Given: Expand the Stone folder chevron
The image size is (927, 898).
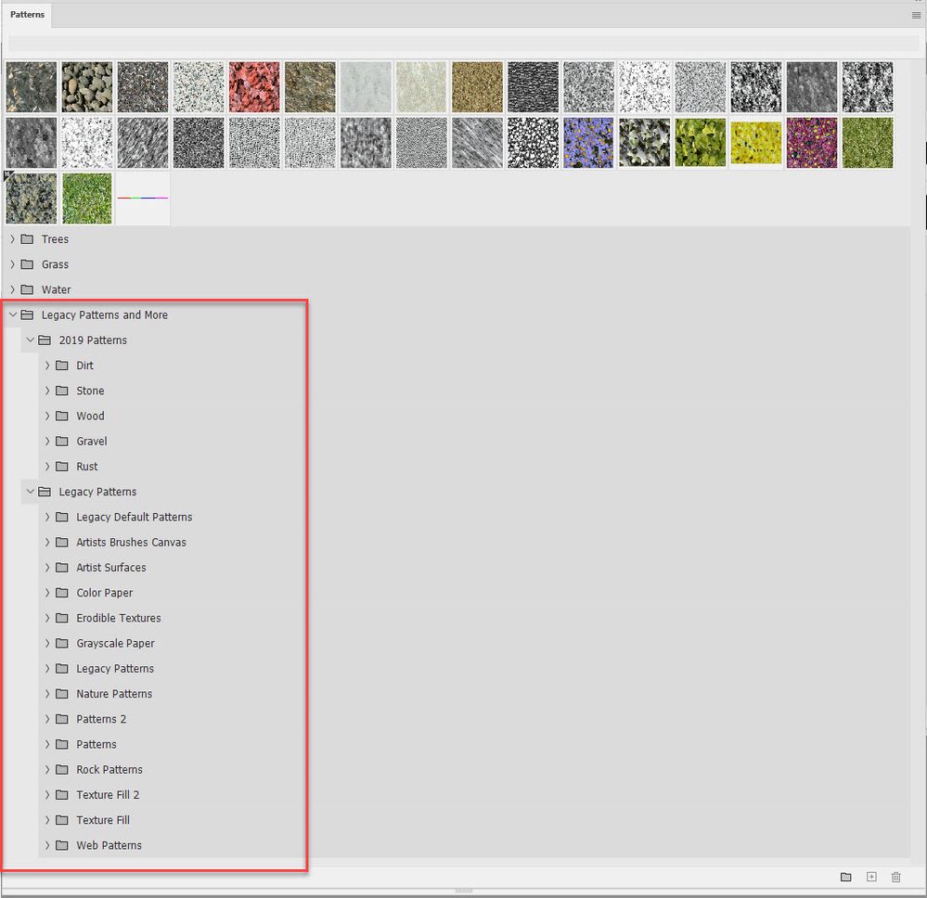Looking at the screenshot, I should coord(47,391).
